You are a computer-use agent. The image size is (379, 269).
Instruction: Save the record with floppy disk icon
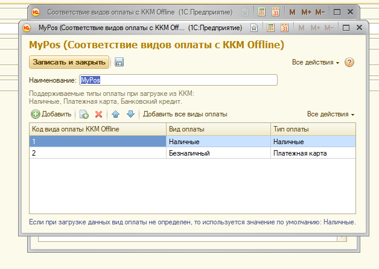point(119,62)
